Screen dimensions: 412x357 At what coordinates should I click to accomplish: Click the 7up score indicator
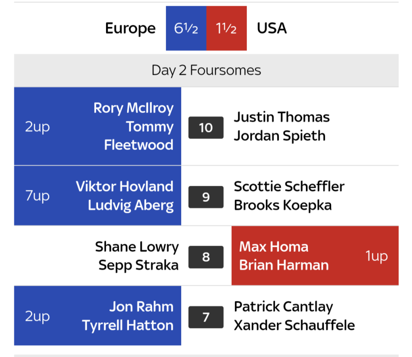click(38, 196)
